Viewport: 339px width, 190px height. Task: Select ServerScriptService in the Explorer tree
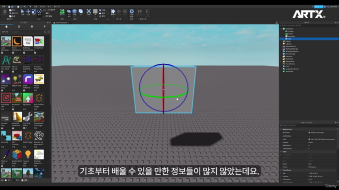point(292,51)
